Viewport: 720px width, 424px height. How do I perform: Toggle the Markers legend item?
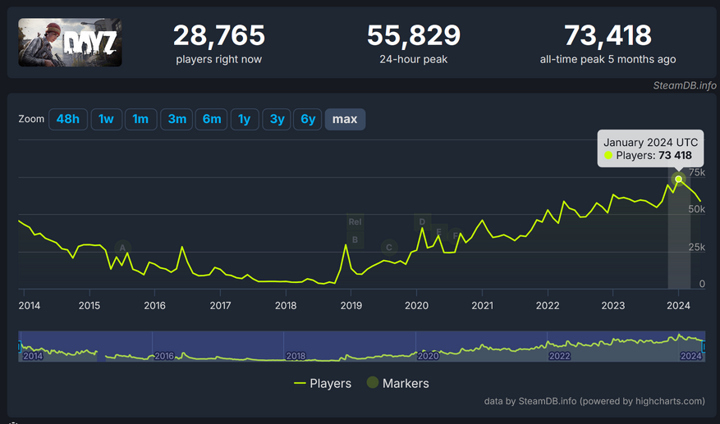(397, 383)
